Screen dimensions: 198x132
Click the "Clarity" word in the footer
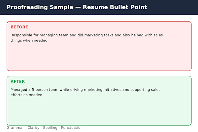pyautogui.click(x=33, y=128)
